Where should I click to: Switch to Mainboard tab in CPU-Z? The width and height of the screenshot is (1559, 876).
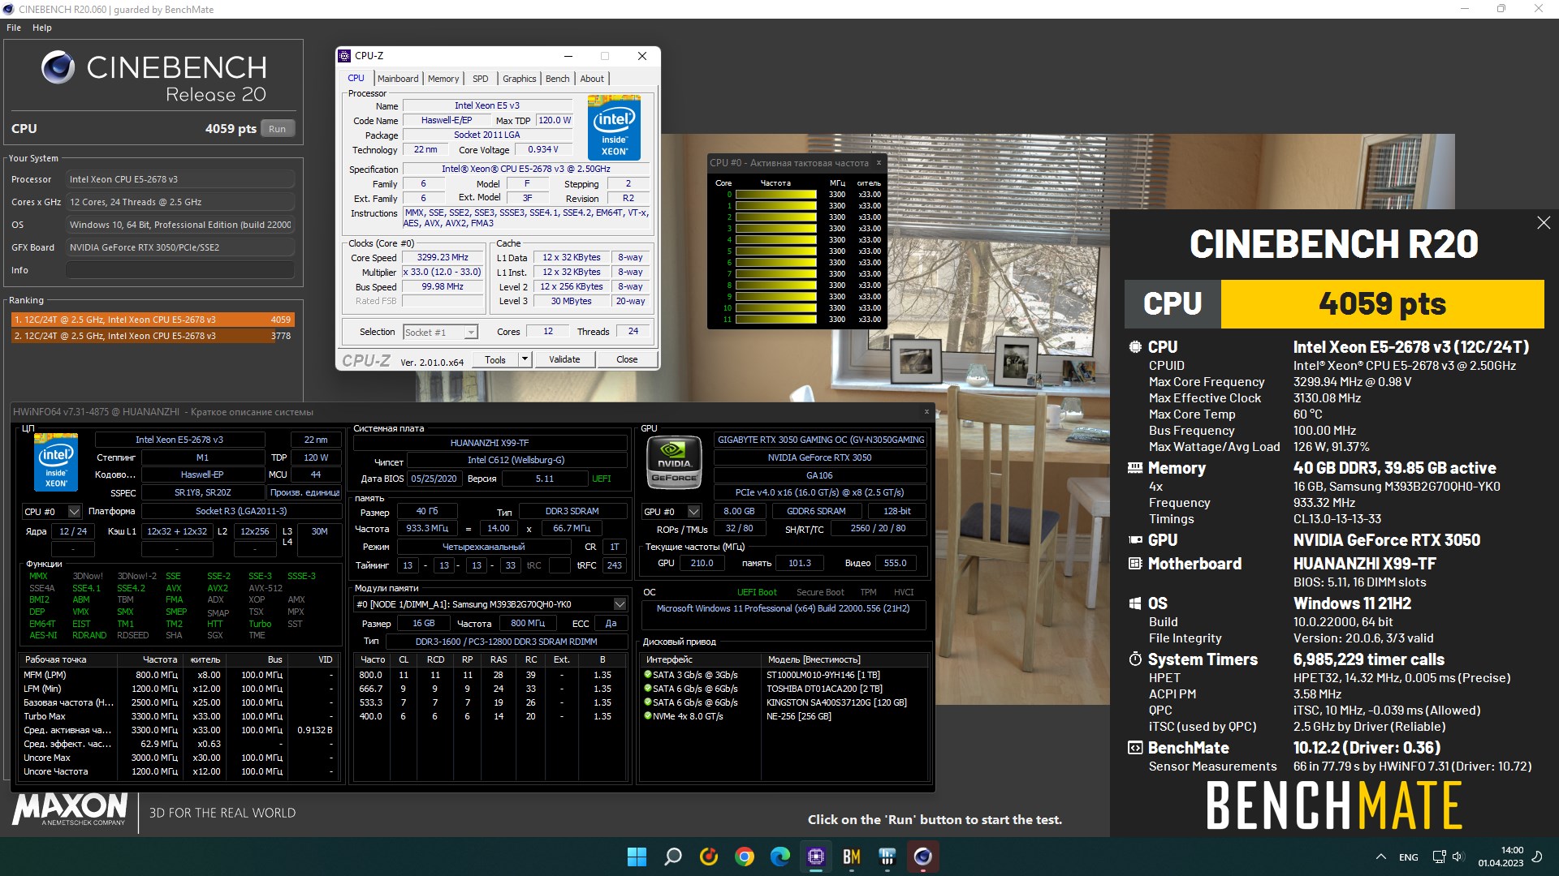pyautogui.click(x=398, y=79)
